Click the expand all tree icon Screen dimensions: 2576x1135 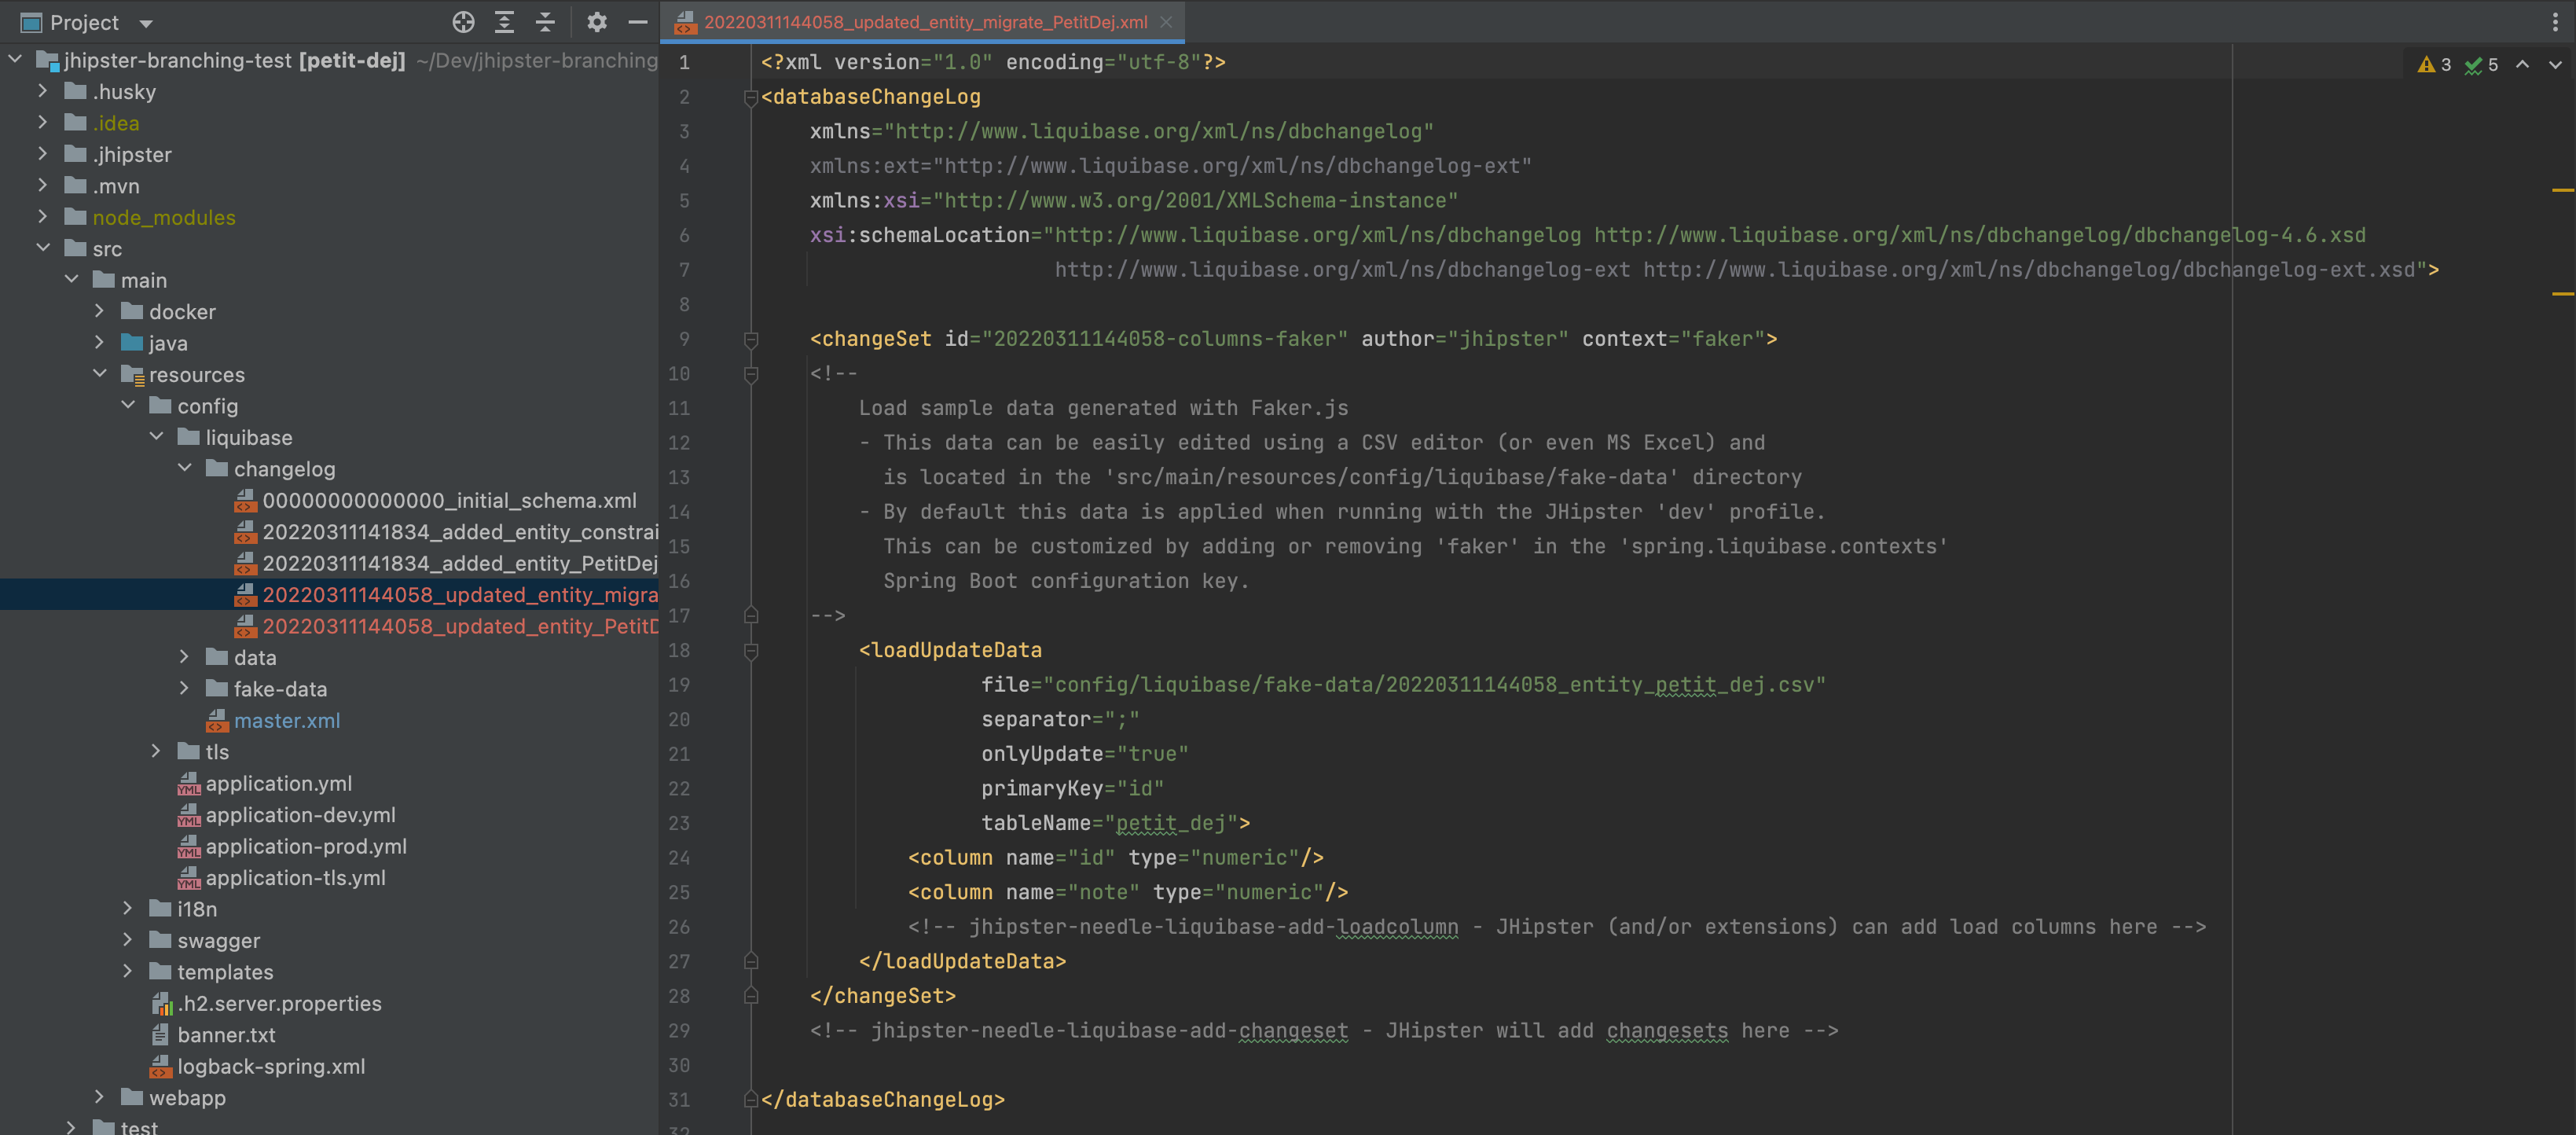[x=504, y=22]
